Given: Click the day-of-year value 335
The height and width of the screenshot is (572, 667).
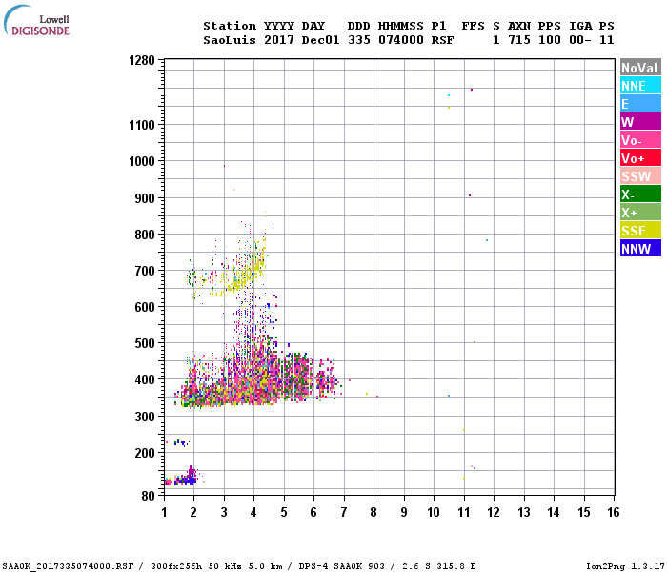Looking at the screenshot, I should tap(359, 40).
